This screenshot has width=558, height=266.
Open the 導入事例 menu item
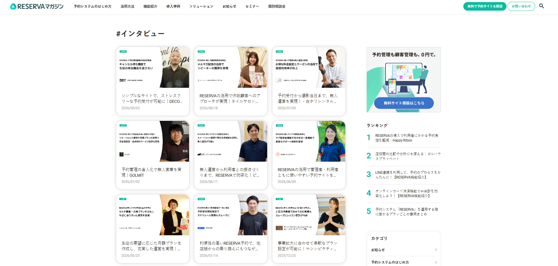click(173, 6)
